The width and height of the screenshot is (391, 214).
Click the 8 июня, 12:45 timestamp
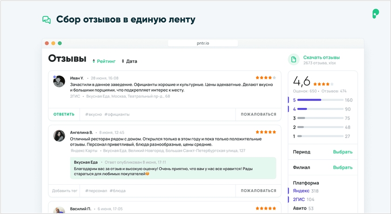pos(112,133)
